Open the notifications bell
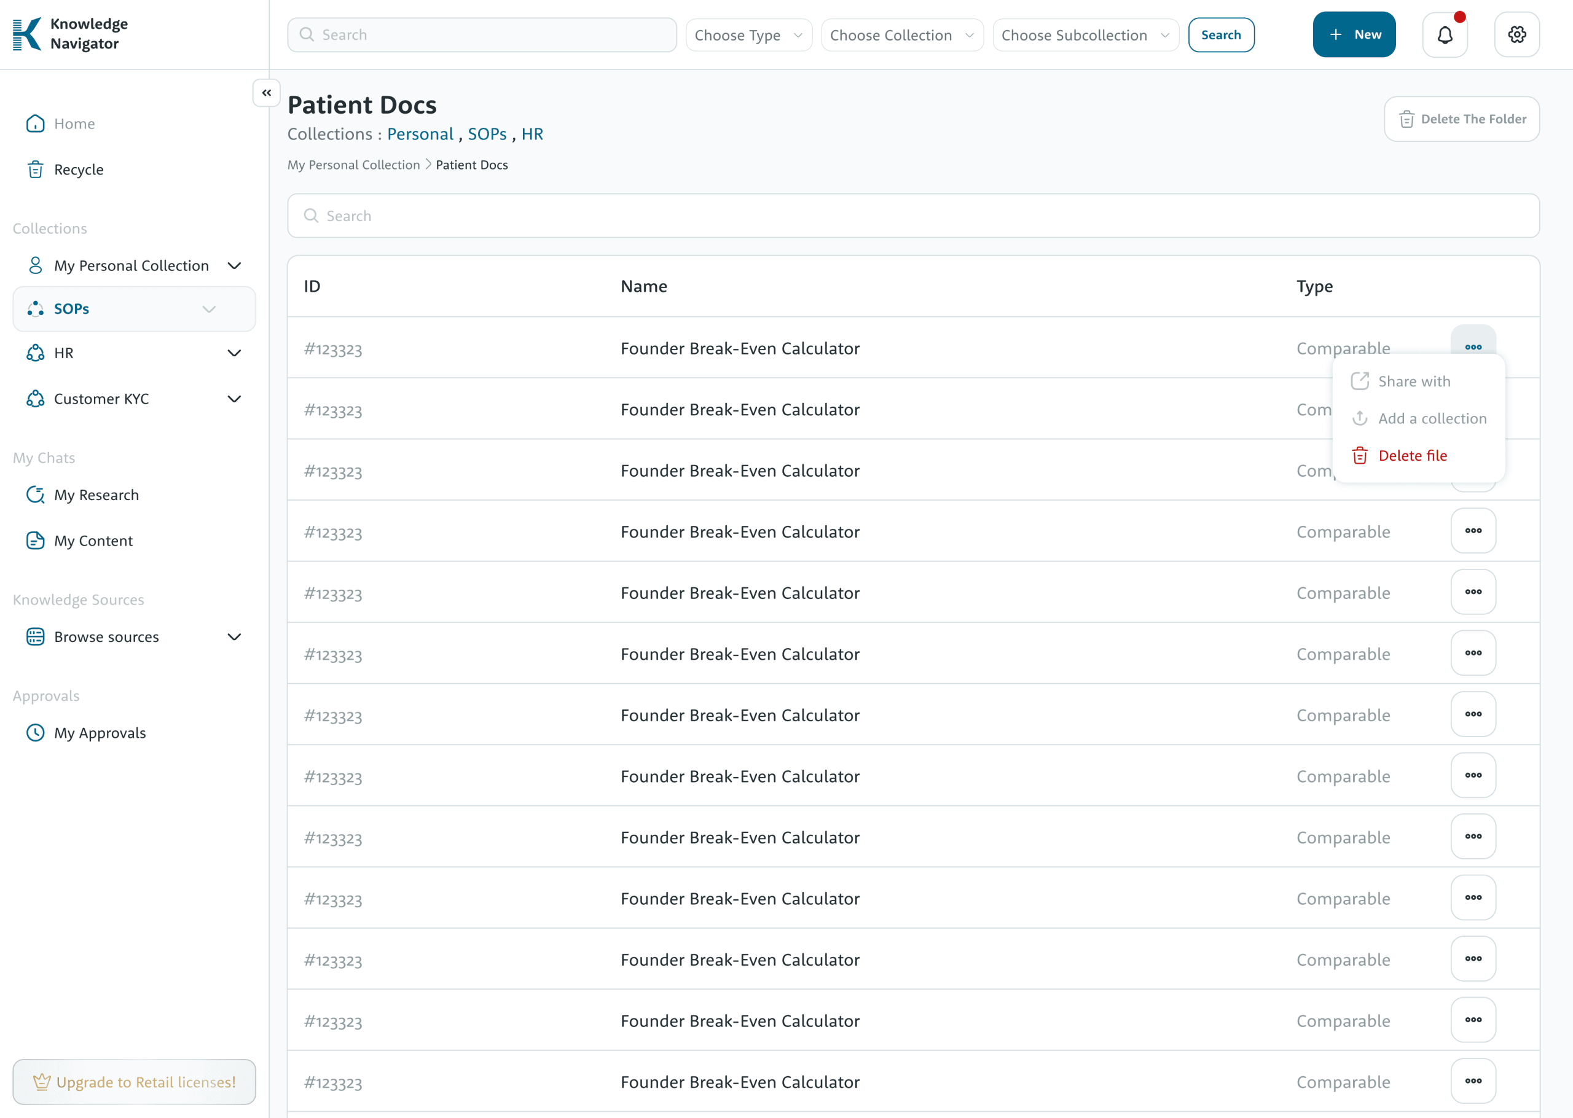 (x=1444, y=34)
